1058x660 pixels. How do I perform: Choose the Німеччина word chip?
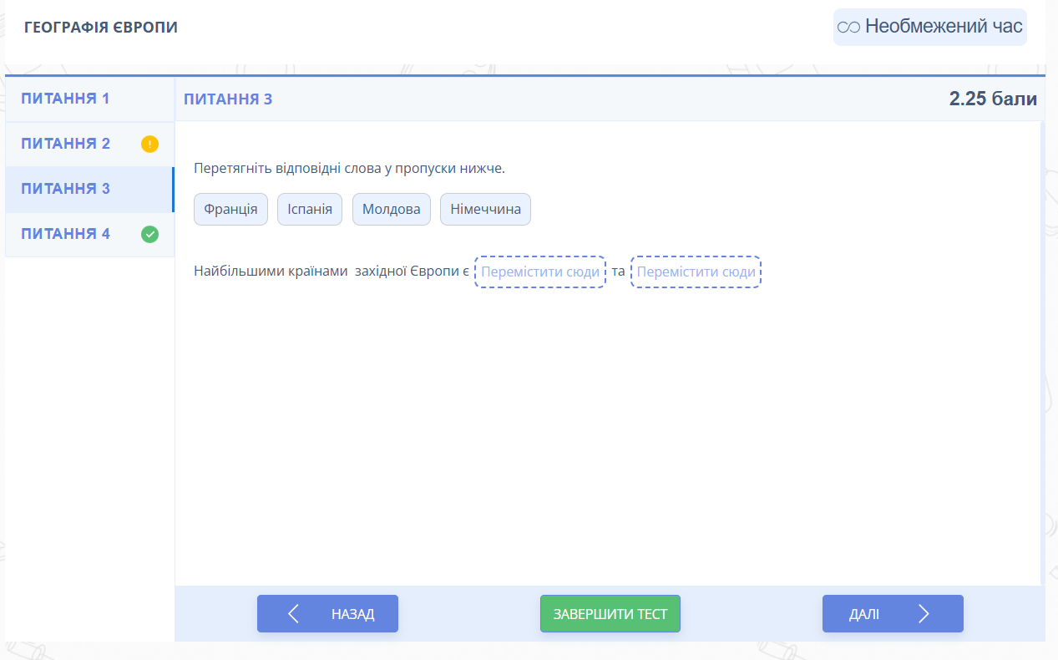[485, 209]
